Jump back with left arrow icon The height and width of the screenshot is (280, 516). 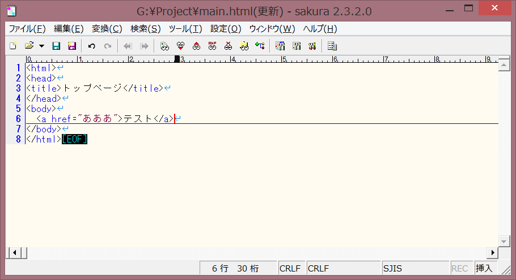[x=128, y=46]
